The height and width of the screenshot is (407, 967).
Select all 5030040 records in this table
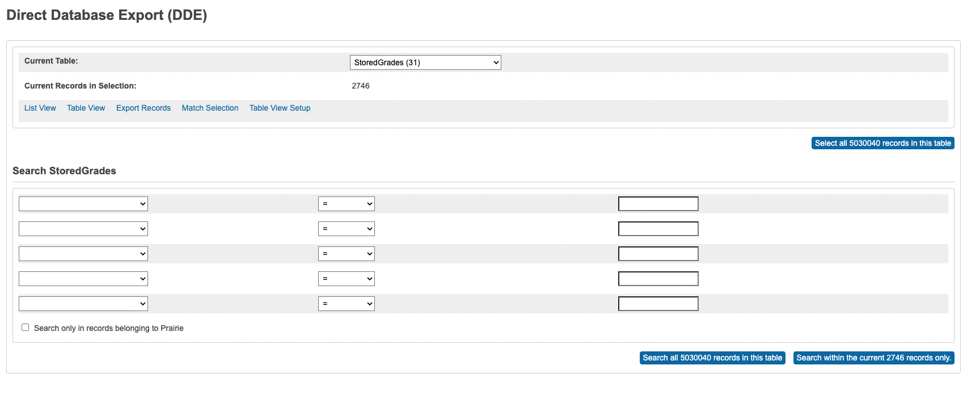tap(883, 143)
